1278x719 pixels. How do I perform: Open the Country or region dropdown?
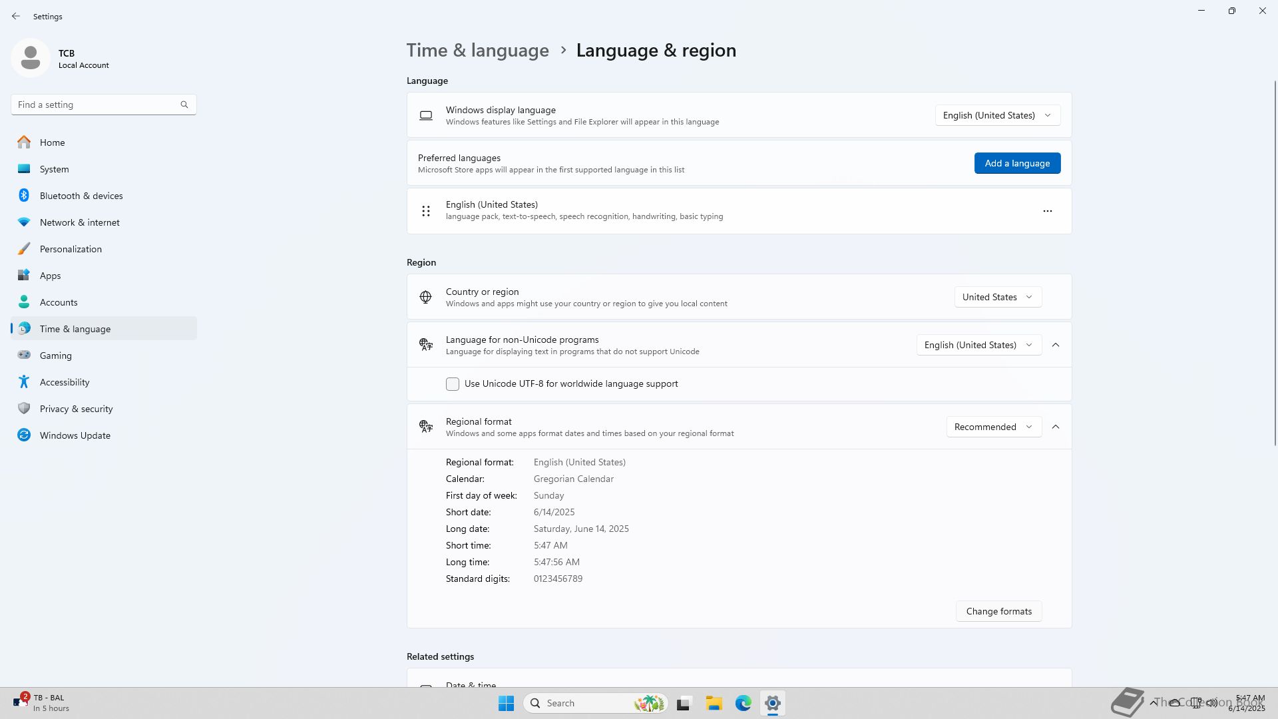997,297
